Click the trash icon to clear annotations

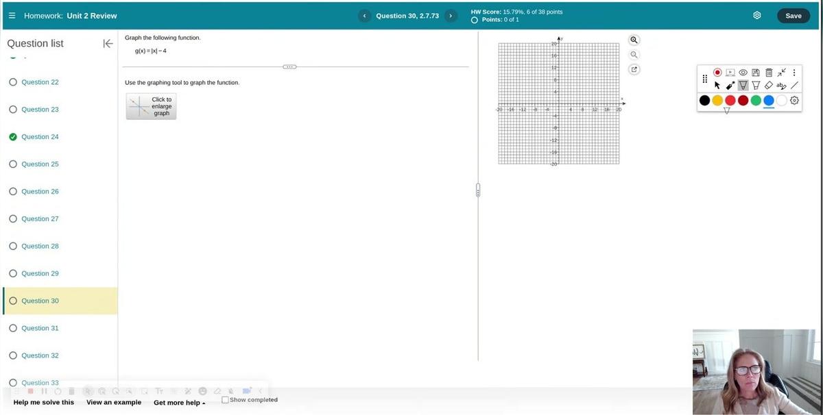click(x=769, y=72)
